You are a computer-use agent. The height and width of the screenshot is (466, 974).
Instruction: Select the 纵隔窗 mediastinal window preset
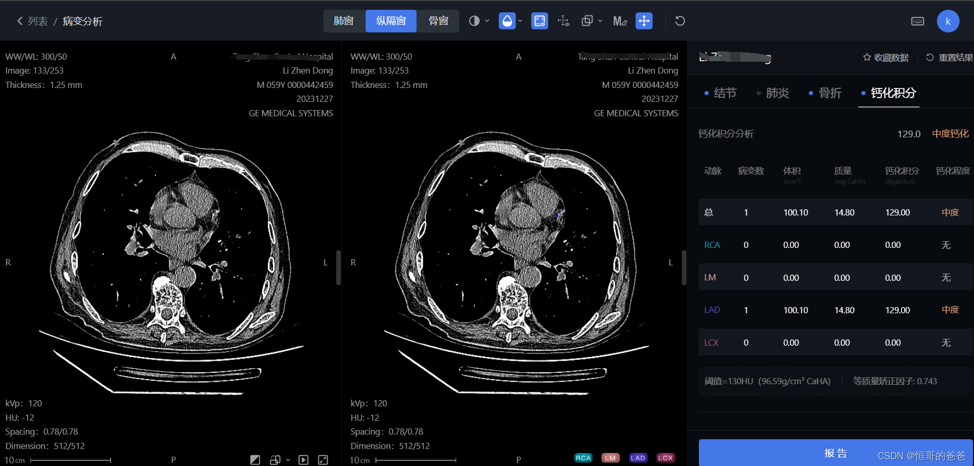391,21
